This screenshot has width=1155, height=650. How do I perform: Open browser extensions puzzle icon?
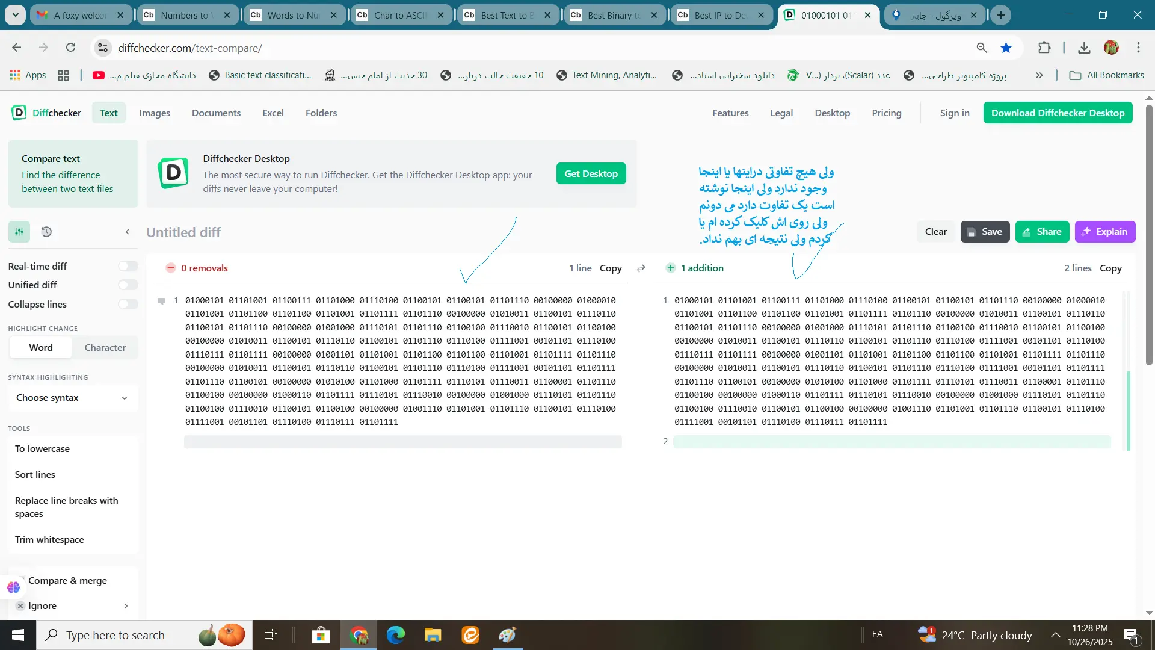click(1044, 48)
